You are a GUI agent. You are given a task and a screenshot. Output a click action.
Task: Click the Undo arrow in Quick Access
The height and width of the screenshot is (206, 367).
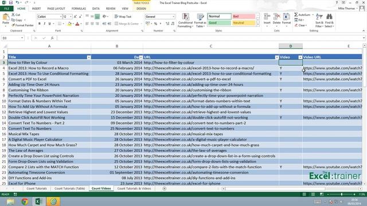point(17,2)
